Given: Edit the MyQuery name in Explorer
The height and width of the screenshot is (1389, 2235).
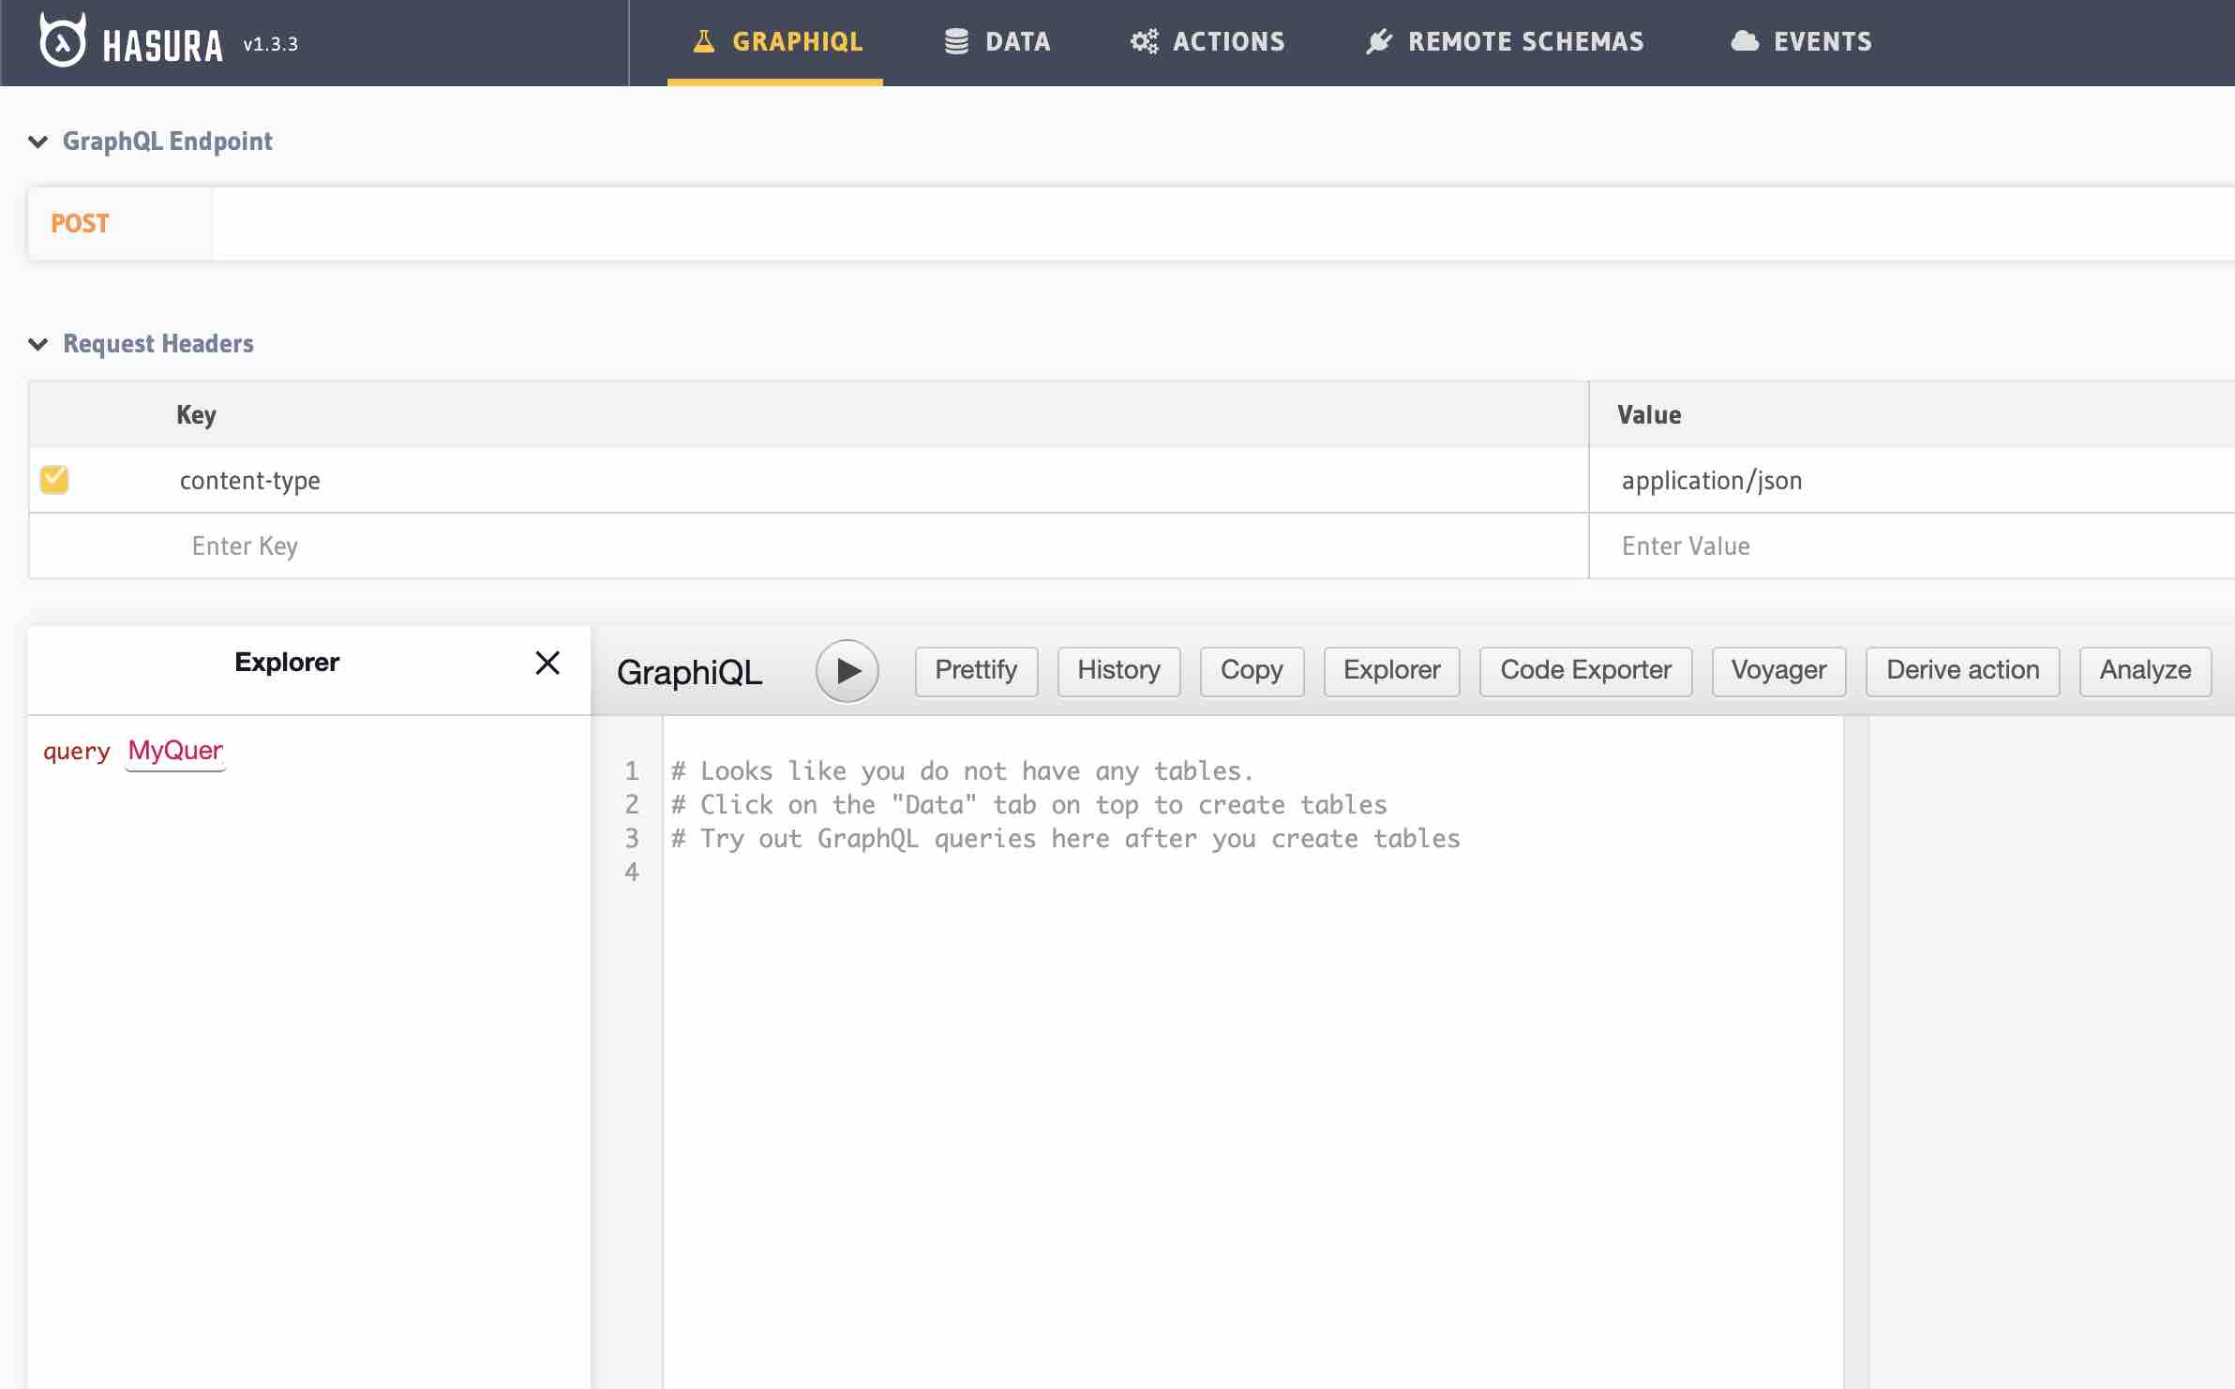Looking at the screenshot, I should click(x=175, y=752).
